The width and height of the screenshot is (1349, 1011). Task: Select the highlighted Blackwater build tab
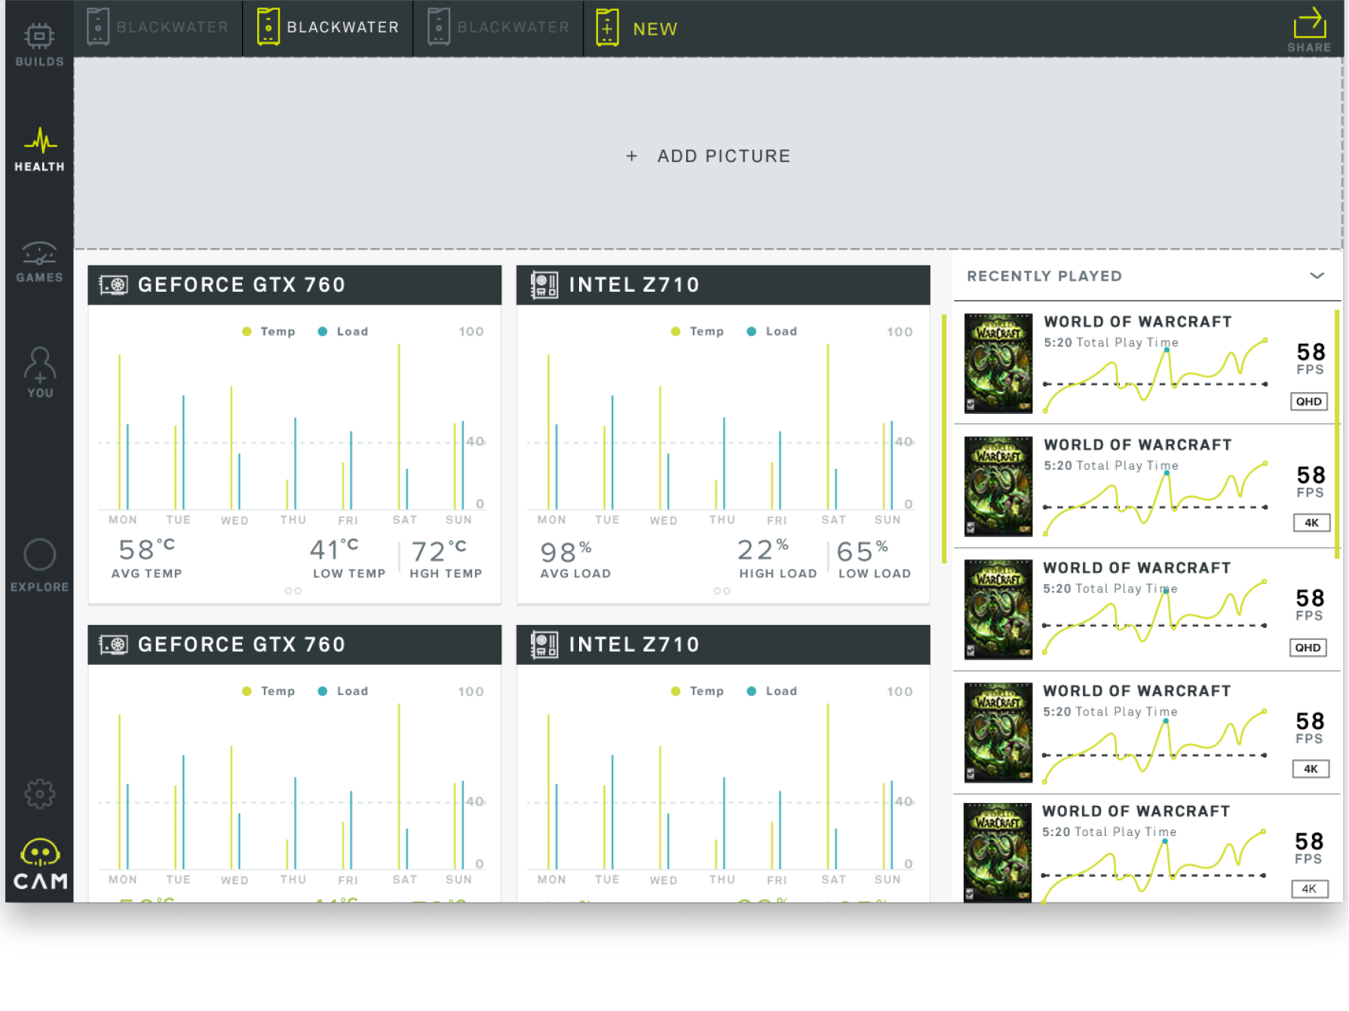[328, 28]
